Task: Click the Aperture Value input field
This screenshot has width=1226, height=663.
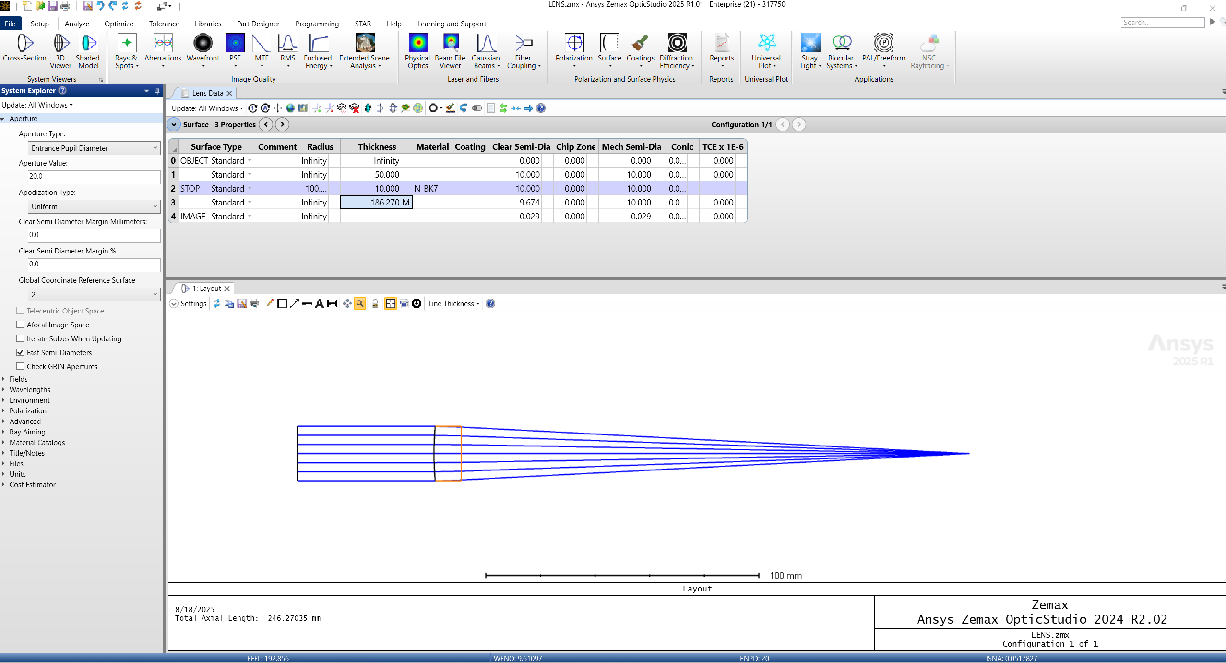Action: click(x=94, y=177)
